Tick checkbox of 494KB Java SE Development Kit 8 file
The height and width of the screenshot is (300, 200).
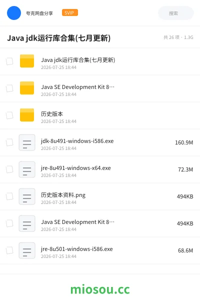pyautogui.click(x=9, y=223)
